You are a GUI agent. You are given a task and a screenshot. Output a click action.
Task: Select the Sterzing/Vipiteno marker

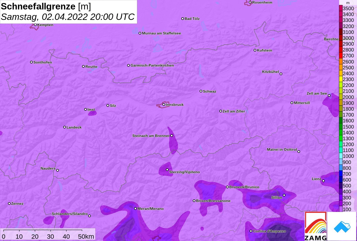[167, 170]
